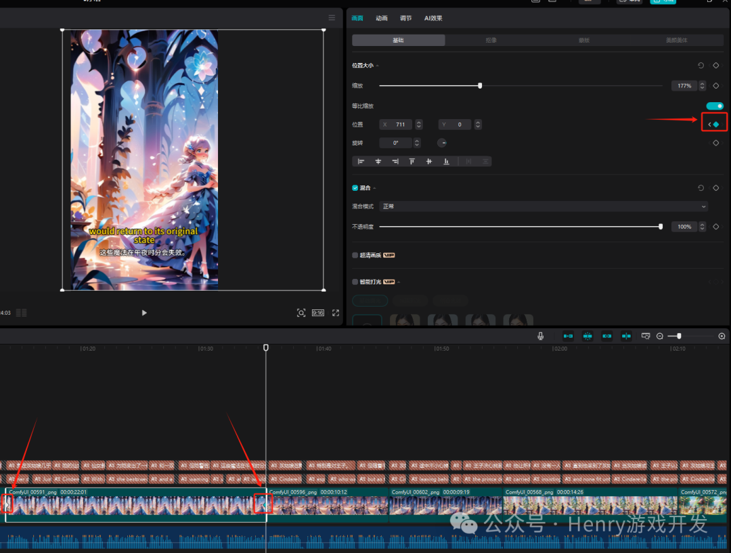Screen dimensions: 731x553
Task: Select the ComfyUI_00596_png clip
Action: point(328,504)
